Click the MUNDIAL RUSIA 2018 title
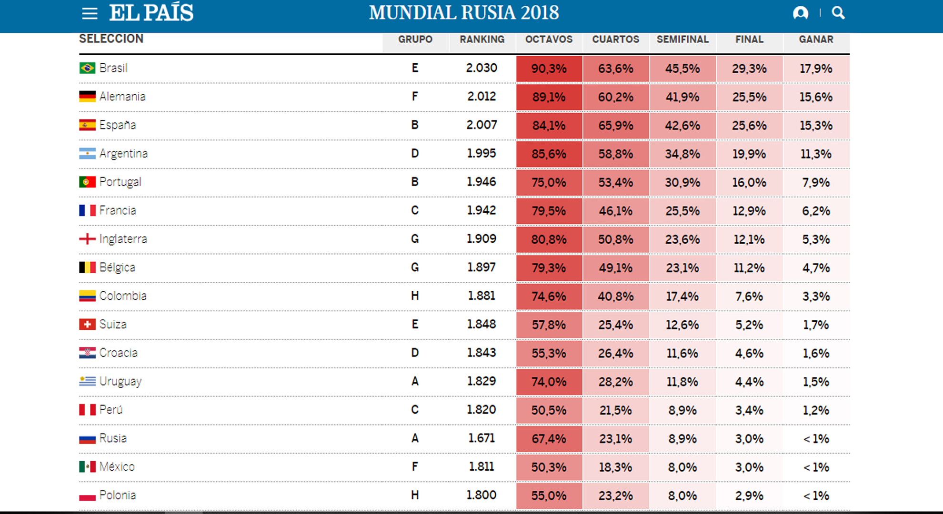This screenshot has height=514, width=943. click(x=463, y=12)
